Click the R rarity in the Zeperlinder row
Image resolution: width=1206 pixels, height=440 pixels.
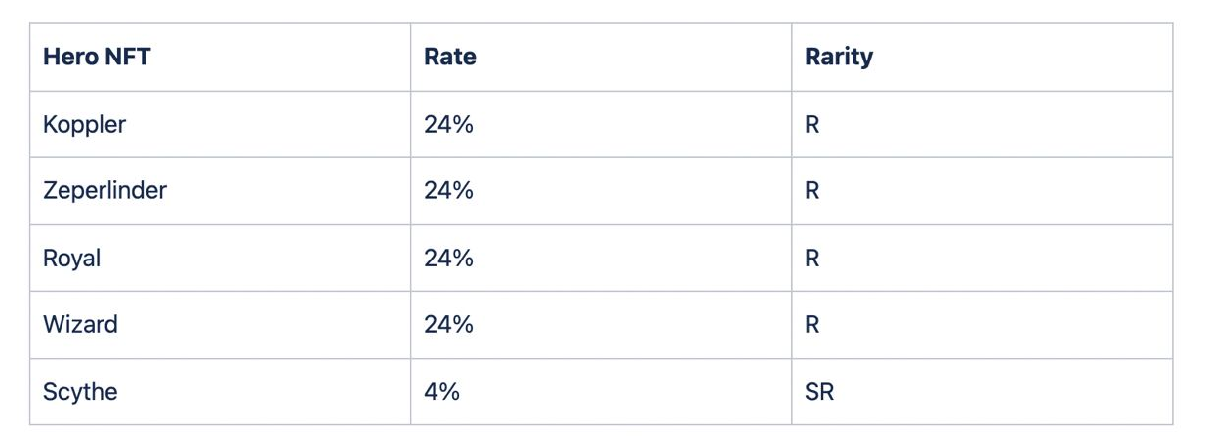(811, 191)
